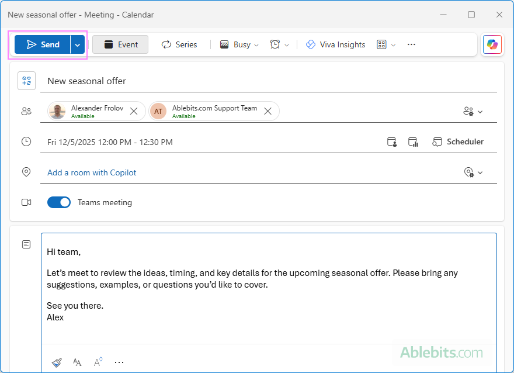Screen dimensions: 514x373
Task: Open more formatting options with the ellipsis icon
Action: pyautogui.click(x=119, y=361)
